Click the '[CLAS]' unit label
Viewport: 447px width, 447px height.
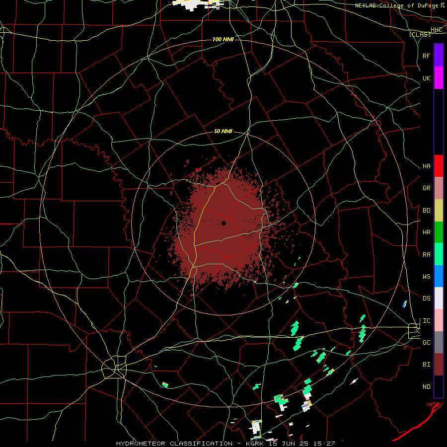(420, 34)
